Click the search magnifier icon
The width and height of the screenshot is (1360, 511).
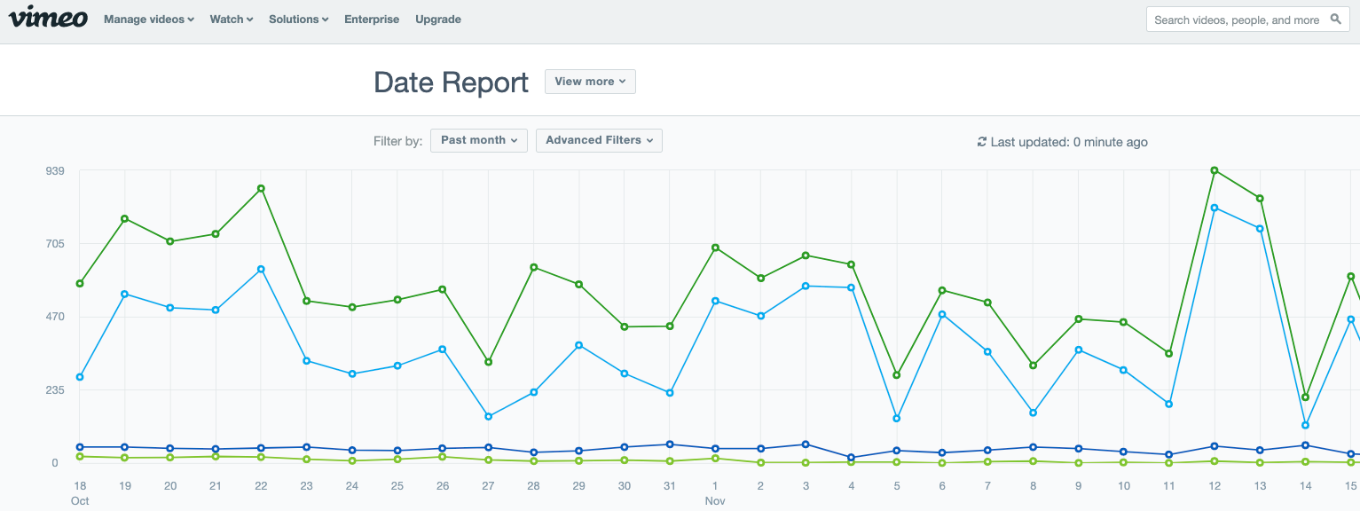[1336, 20]
